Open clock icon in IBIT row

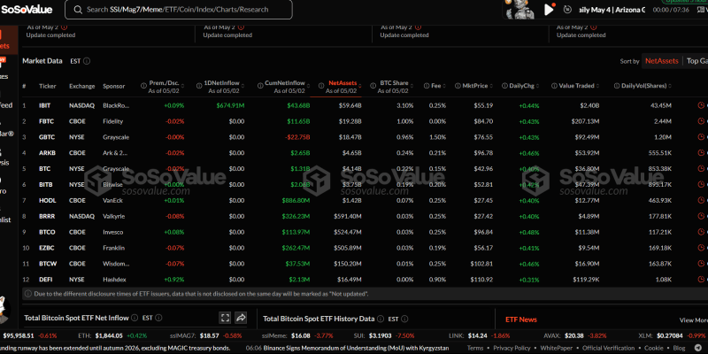coord(701,105)
